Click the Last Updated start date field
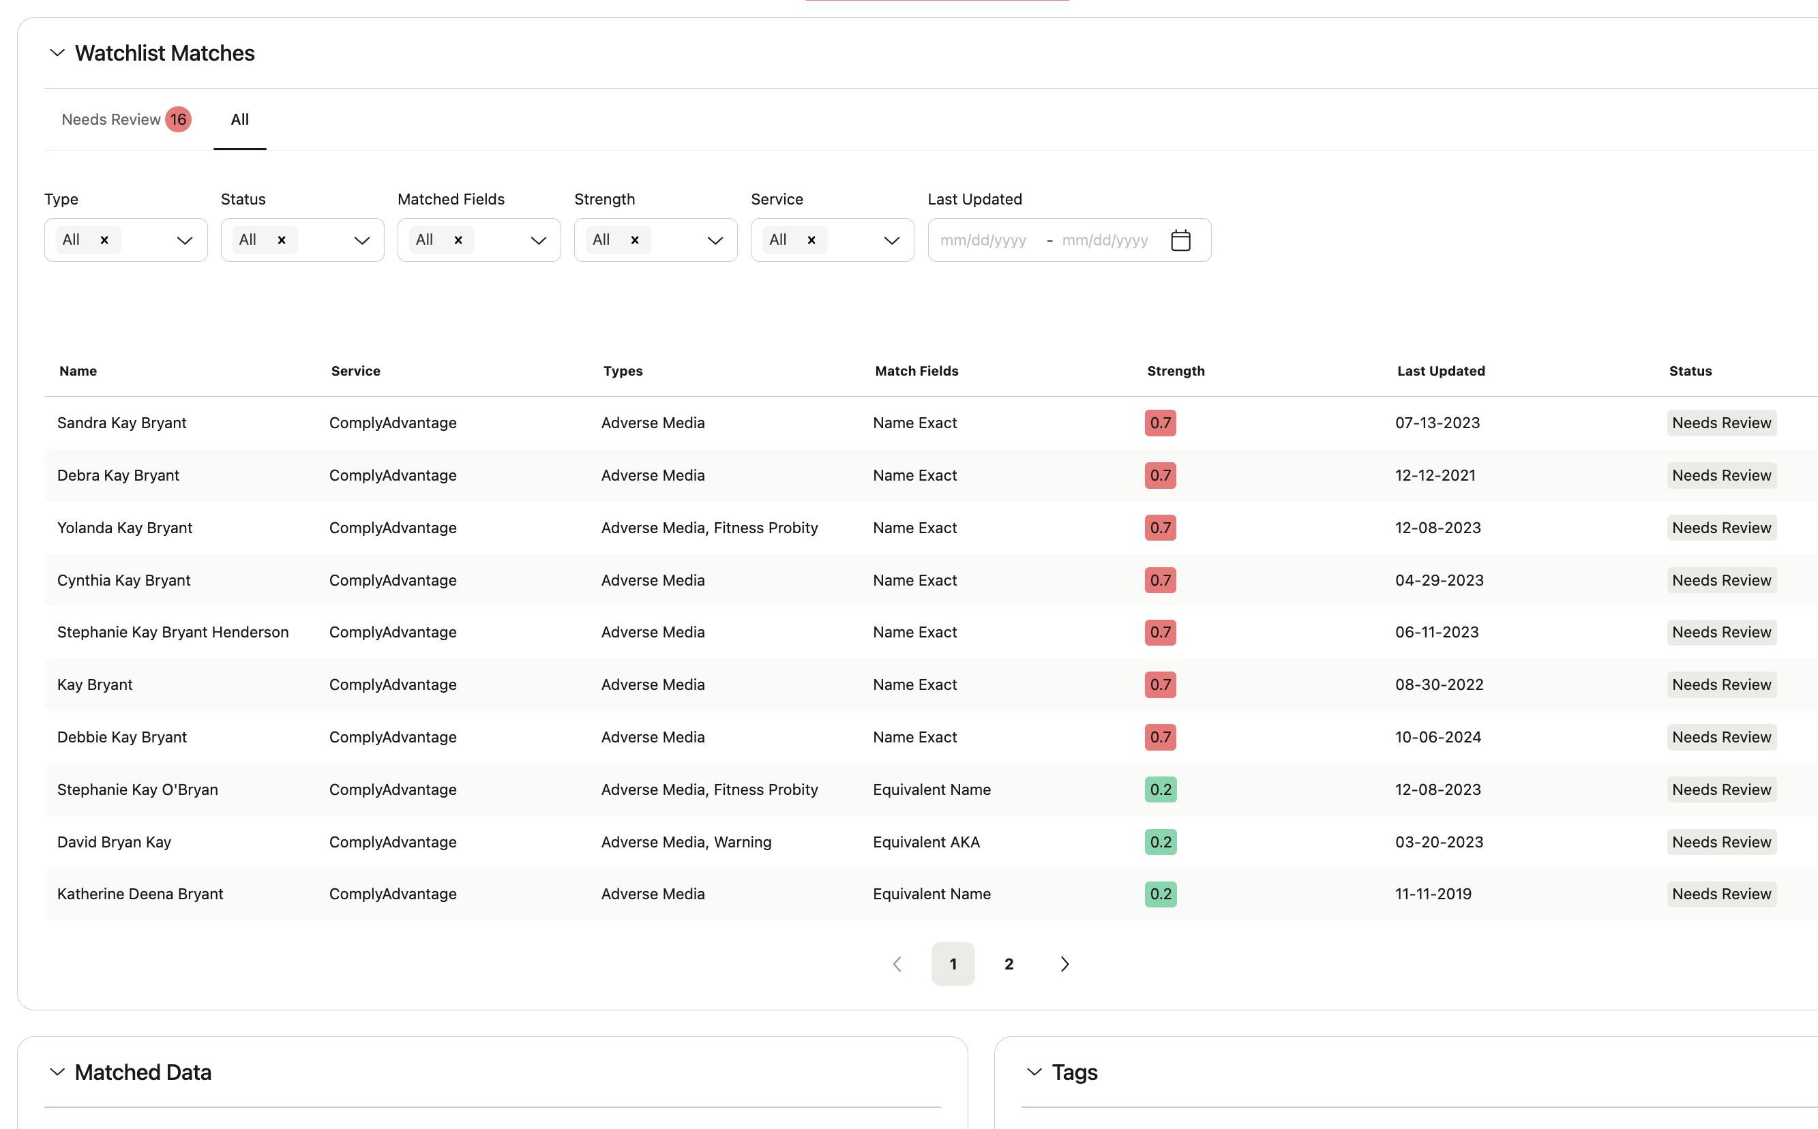The height and width of the screenshot is (1129, 1818). (984, 241)
